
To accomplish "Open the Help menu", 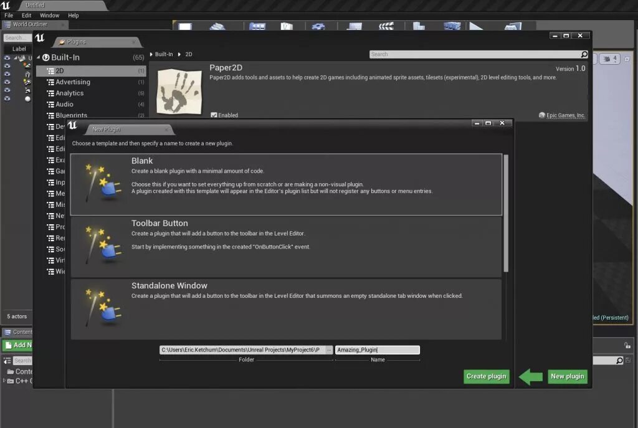I will [74, 16].
